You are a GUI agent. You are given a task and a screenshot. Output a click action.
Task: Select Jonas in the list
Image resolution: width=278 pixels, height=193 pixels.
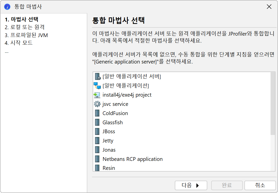tap(182, 150)
